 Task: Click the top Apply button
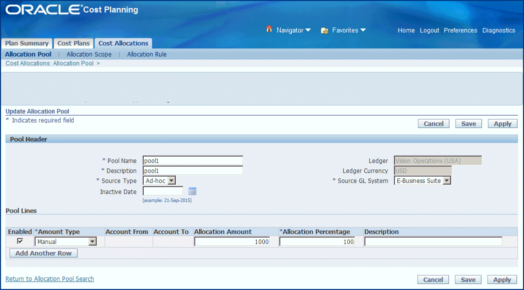(x=502, y=123)
